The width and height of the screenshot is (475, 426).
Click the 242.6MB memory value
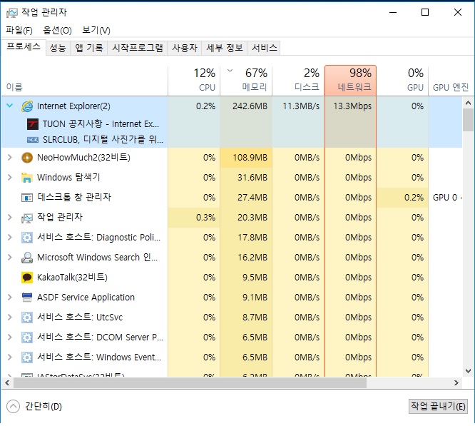coord(250,106)
